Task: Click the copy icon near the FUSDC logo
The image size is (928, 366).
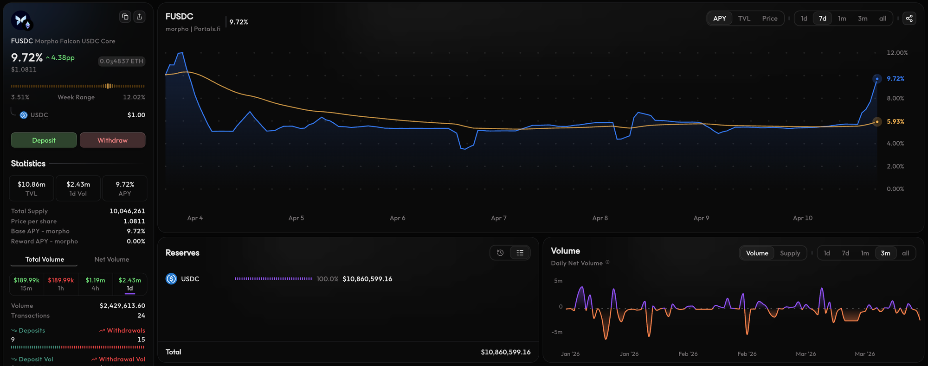Action: coord(125,17)
